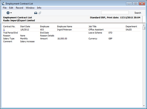This screenshot has height=109, width=147.
Task: Click the printer icon to print report
Action: click(x=35, y=13)
